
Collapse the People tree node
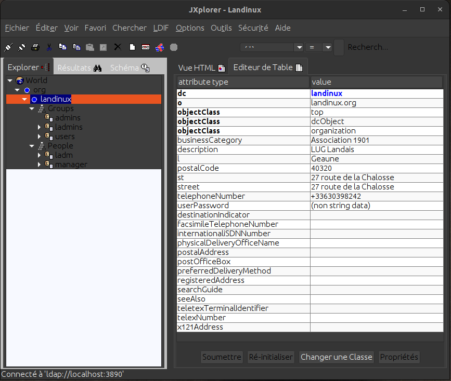(x=32, y=146)
